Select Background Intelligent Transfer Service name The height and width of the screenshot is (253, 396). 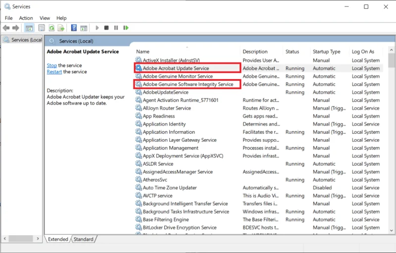[x=185, y=203]
